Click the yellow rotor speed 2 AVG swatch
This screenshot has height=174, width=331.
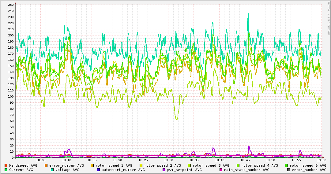(x=141, y=165)
